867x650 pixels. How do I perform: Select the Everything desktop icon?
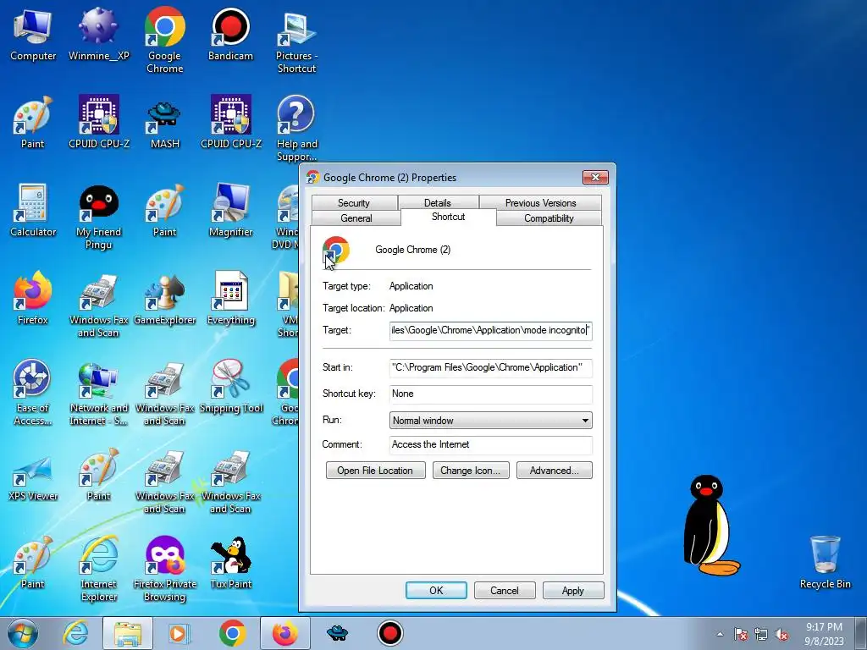point(230,300)
